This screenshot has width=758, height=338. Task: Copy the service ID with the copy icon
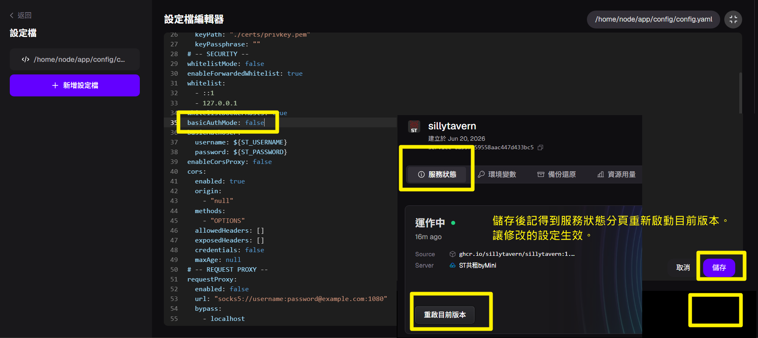point(541,147)
